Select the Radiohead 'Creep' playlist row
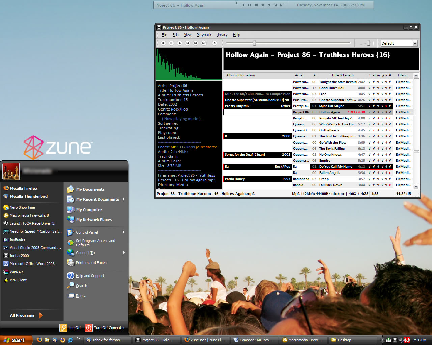This screenshot has width=432, height=345. (319, 179)
